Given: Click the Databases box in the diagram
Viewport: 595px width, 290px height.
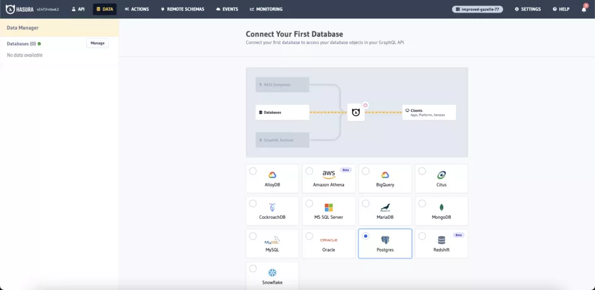Looking at the screenshot, I should (x=282, y=113).
